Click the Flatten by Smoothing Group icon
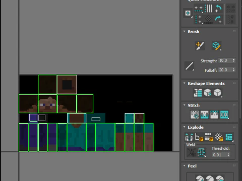242x181 pixels. [x=209, y=137]
